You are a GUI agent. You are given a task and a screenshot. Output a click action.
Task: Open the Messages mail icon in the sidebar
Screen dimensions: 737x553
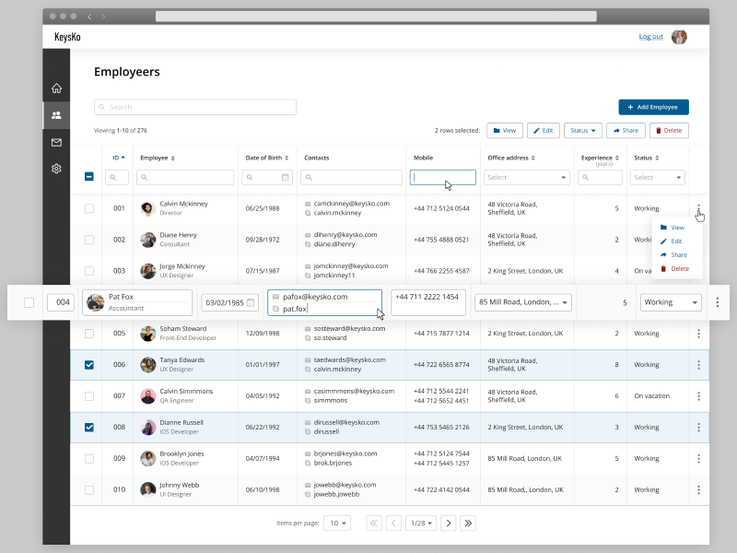click(56, 142)
